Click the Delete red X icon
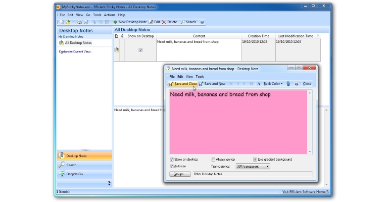This screenshot has width=389, height=202. [x=164, y=22]
